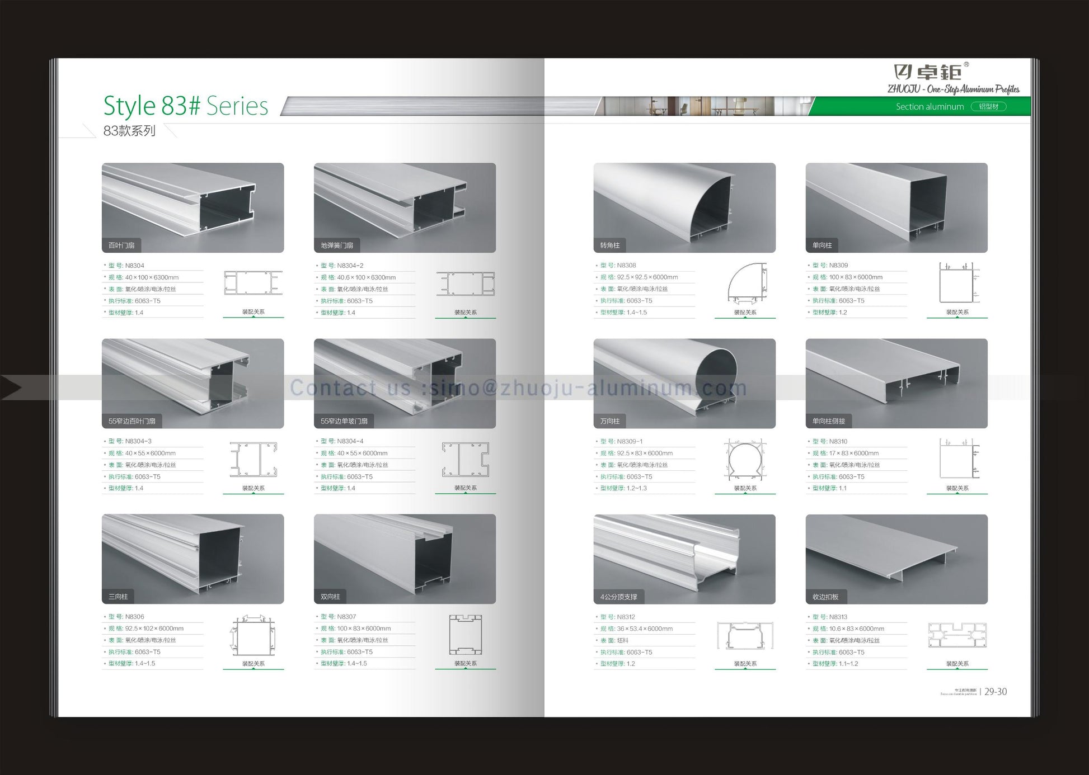Click the N8312 top support section diagram
Viewport: 1089px width, 775px height.
745,636
